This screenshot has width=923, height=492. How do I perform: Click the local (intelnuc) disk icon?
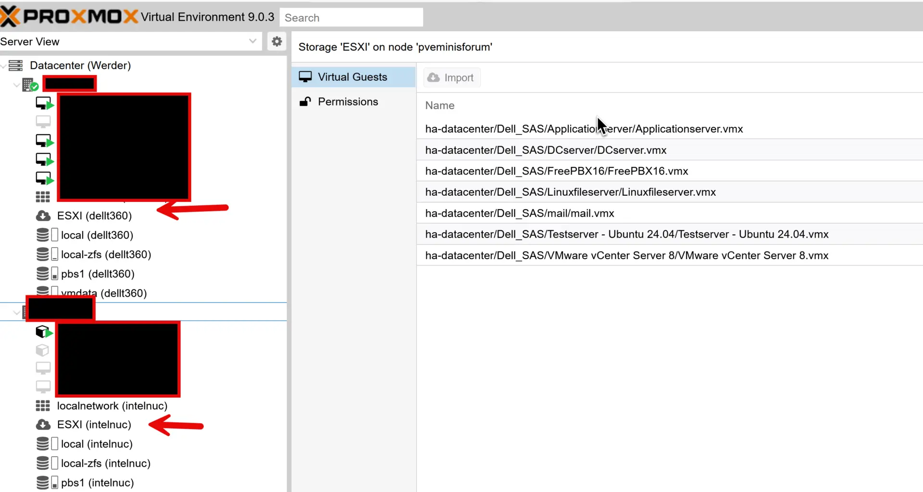pyautogui.click(x=47, y=444)
